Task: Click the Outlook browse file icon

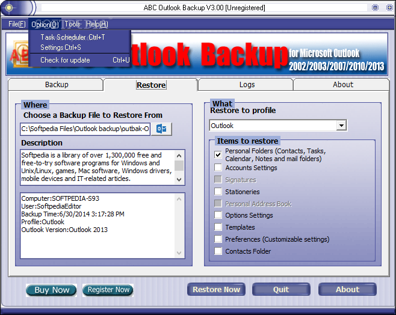Action: (162, 129)
